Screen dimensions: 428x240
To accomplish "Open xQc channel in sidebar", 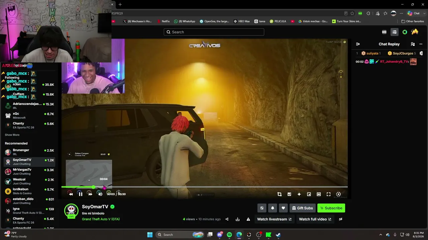I will coord(29,115).
